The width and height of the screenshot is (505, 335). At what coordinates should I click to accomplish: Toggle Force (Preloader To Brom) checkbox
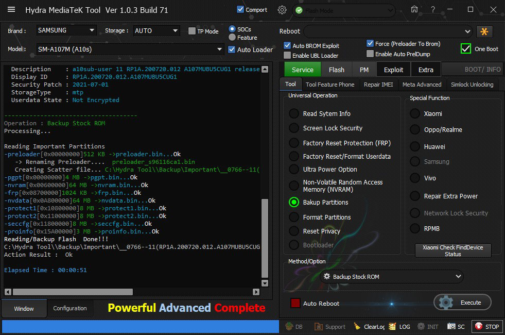(370, 43)
